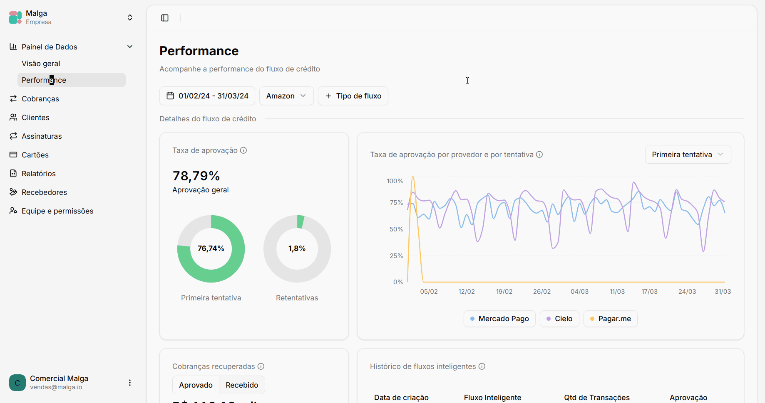Screen dimensions: 765x403
Task: Click the 78,79% approval value
Action: [x=196, y=176]
